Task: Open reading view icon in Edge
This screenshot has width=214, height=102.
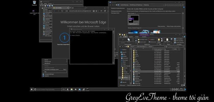Action: click(94, 11)
